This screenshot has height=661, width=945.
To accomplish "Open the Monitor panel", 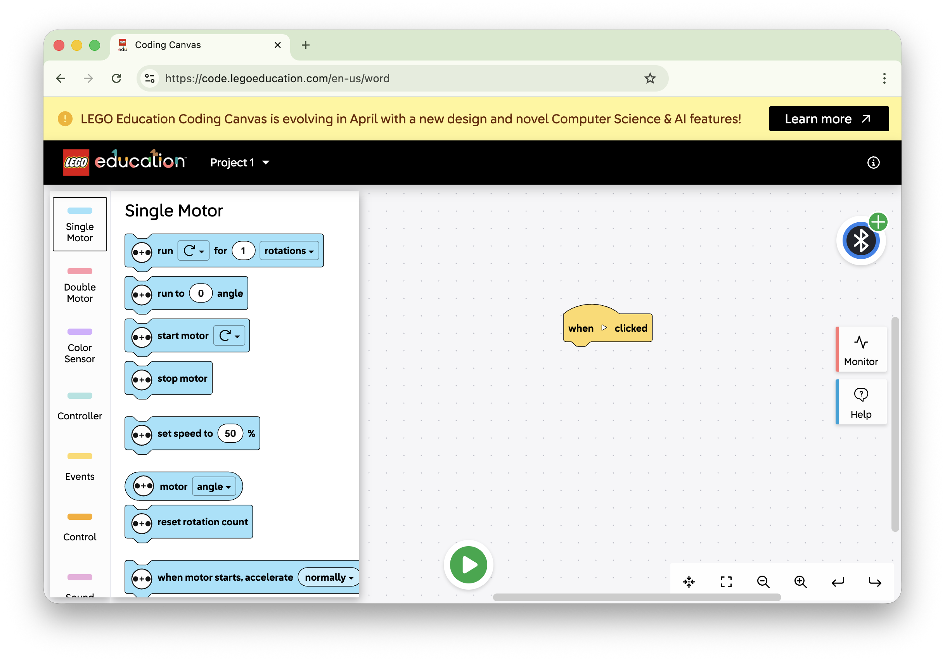I will (860, 350).
